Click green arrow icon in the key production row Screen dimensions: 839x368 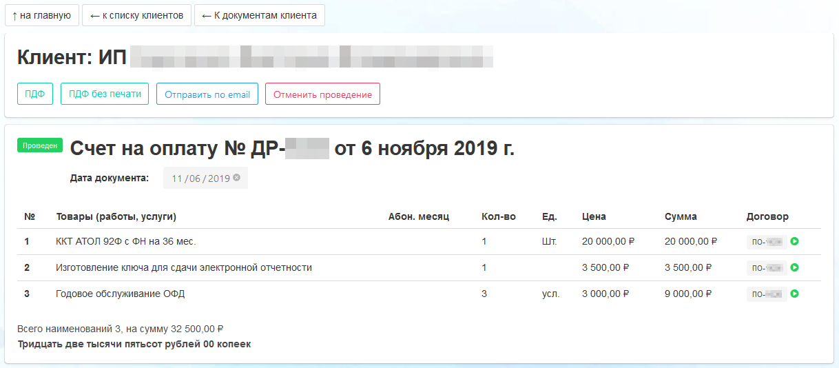pos(794,267)
